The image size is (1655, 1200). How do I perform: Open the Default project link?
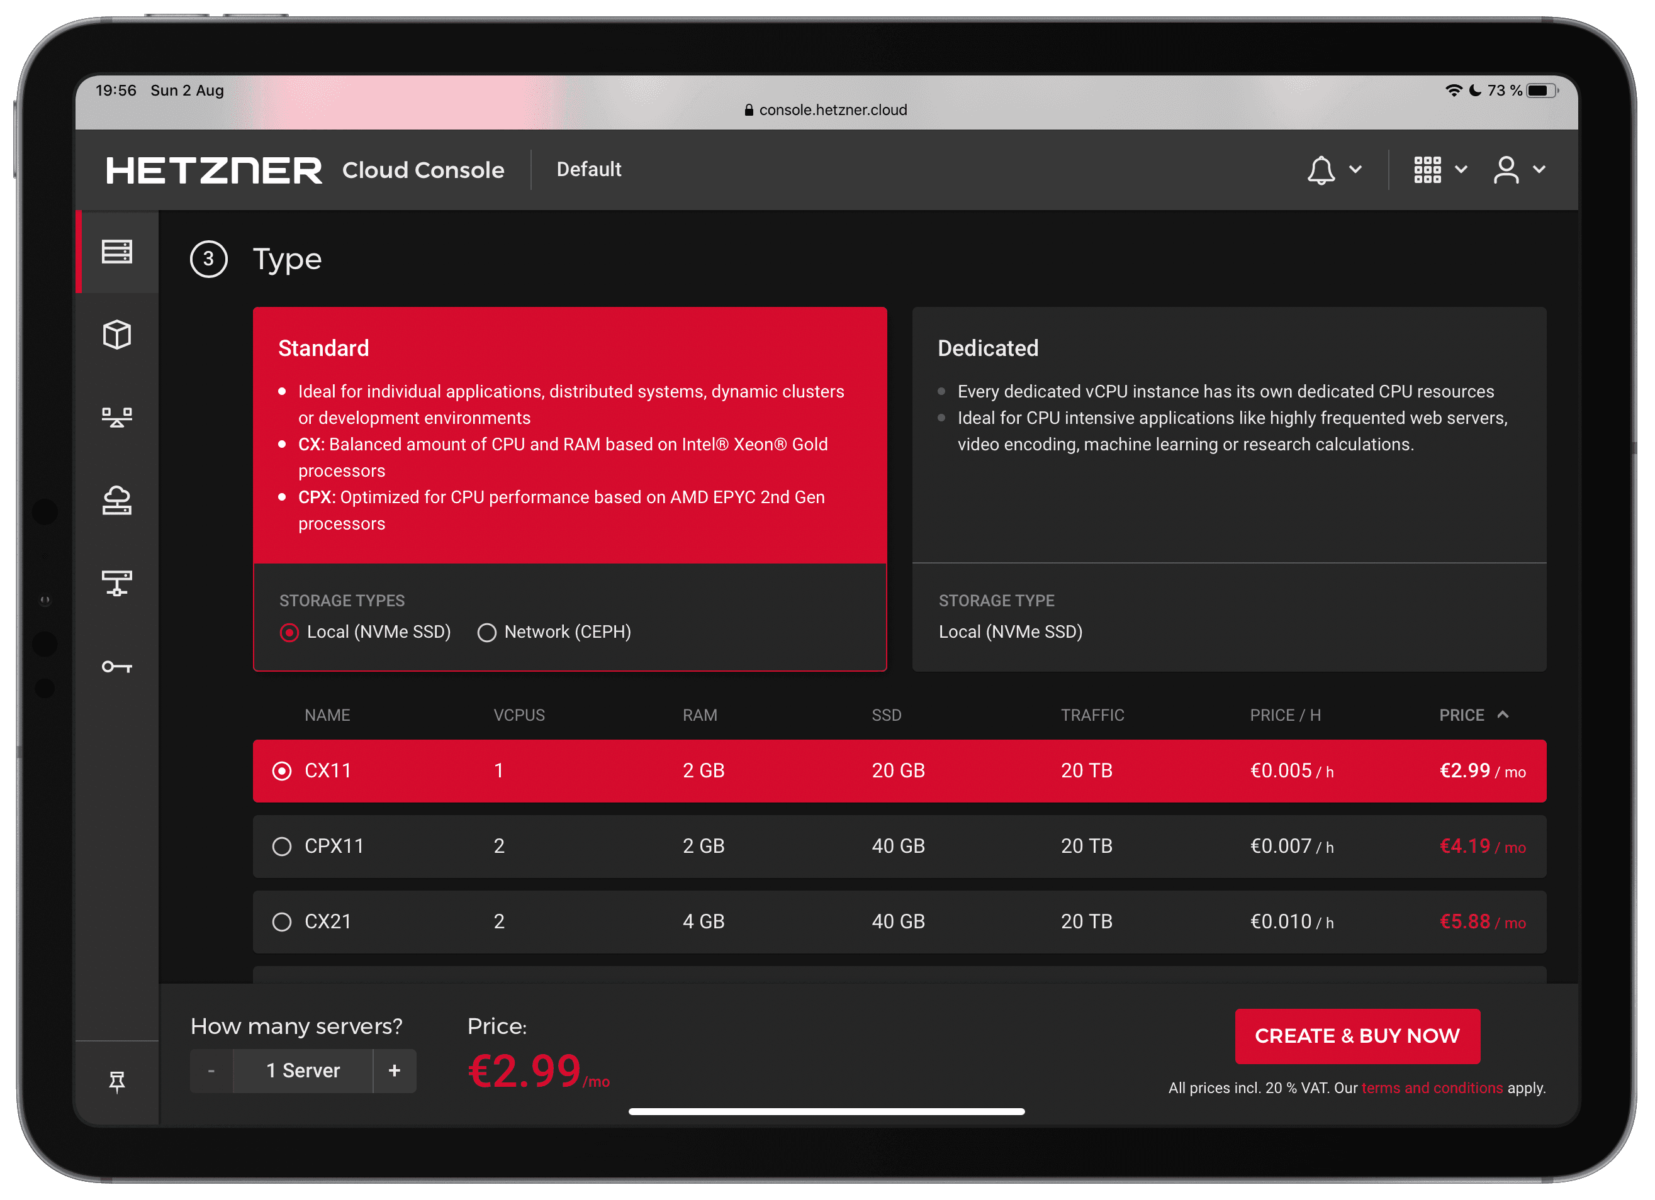[x=590, y=170]
